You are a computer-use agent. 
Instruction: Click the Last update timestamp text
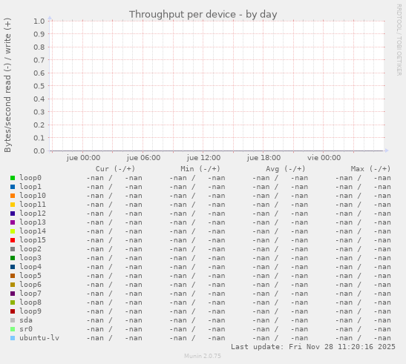point(313,347)
